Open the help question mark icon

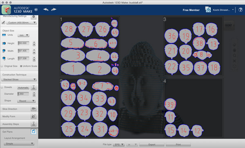[x=241, y=10]
